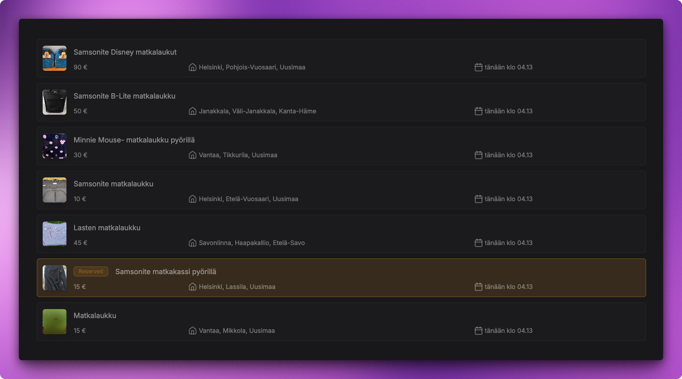Select the Minnie Mouse suitcase thumbnail image

point(54,146)
